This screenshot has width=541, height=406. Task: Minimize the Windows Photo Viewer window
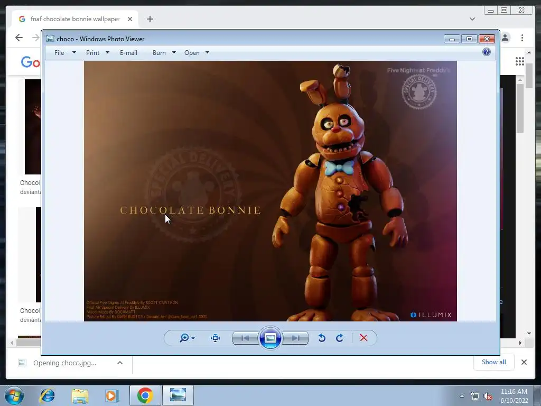[x=452, y=39]
